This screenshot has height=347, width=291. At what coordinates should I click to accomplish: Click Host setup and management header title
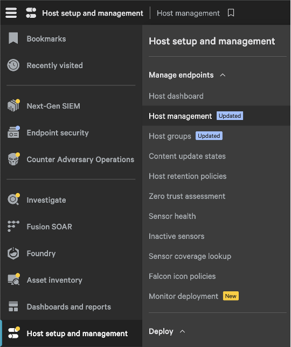click(x=93, y=13)
